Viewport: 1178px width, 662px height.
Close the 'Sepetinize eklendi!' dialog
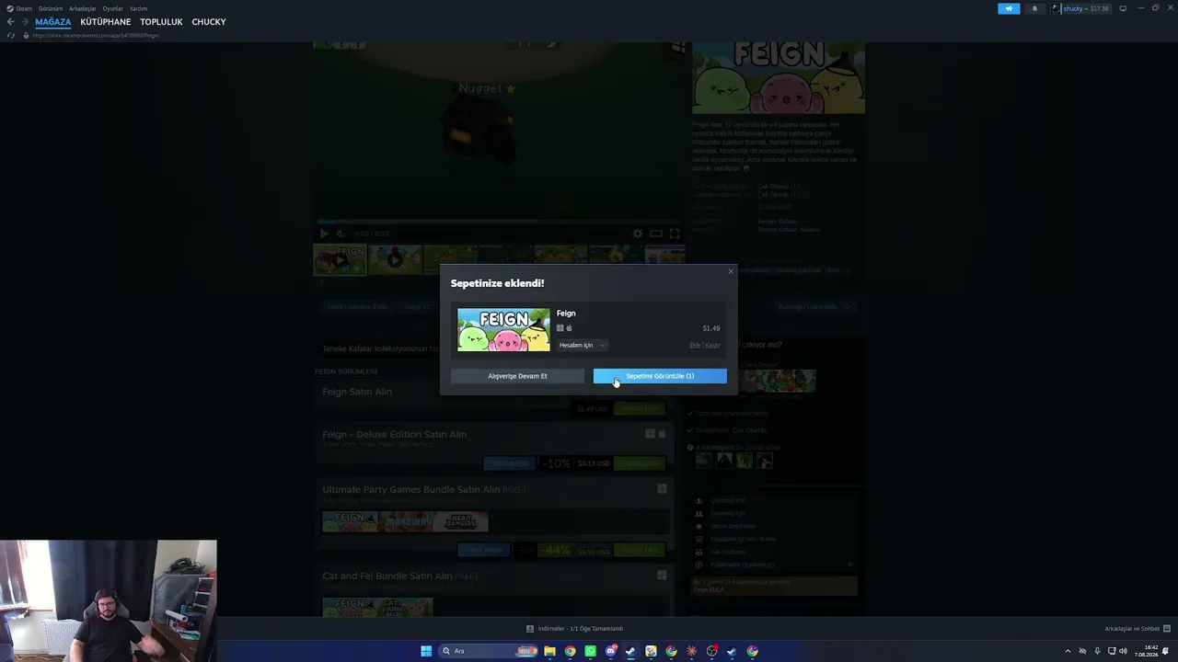point(731,271)
